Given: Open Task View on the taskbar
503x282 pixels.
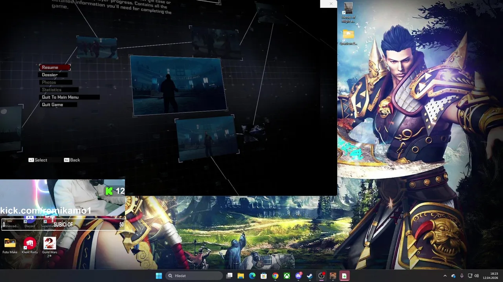Looking at the screenshot, I should pyautogui.click(x=229, y=276).
